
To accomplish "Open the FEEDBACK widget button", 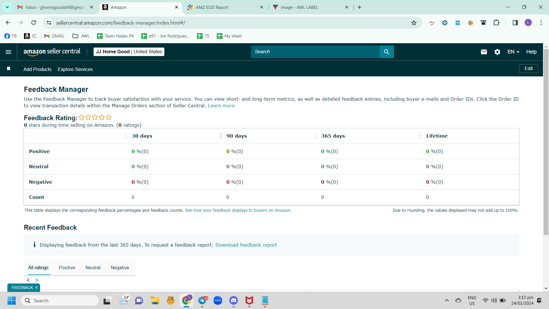I will click(22, 288).
